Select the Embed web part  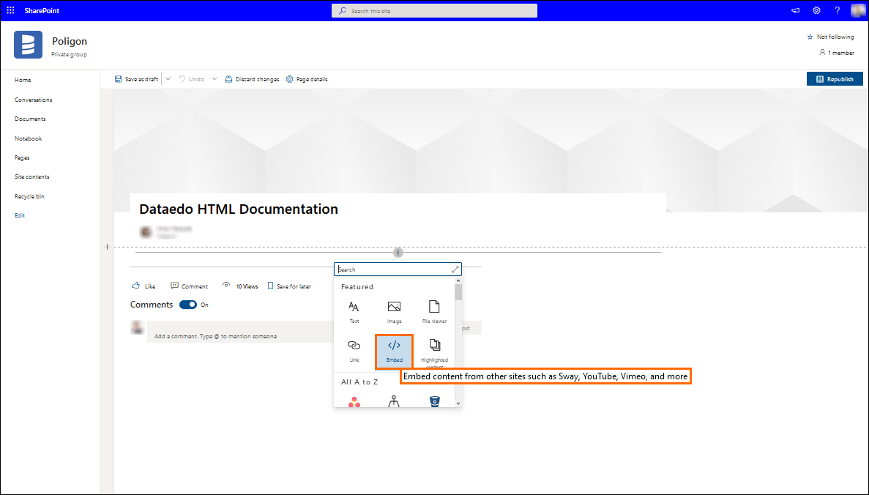click(394, 350)
